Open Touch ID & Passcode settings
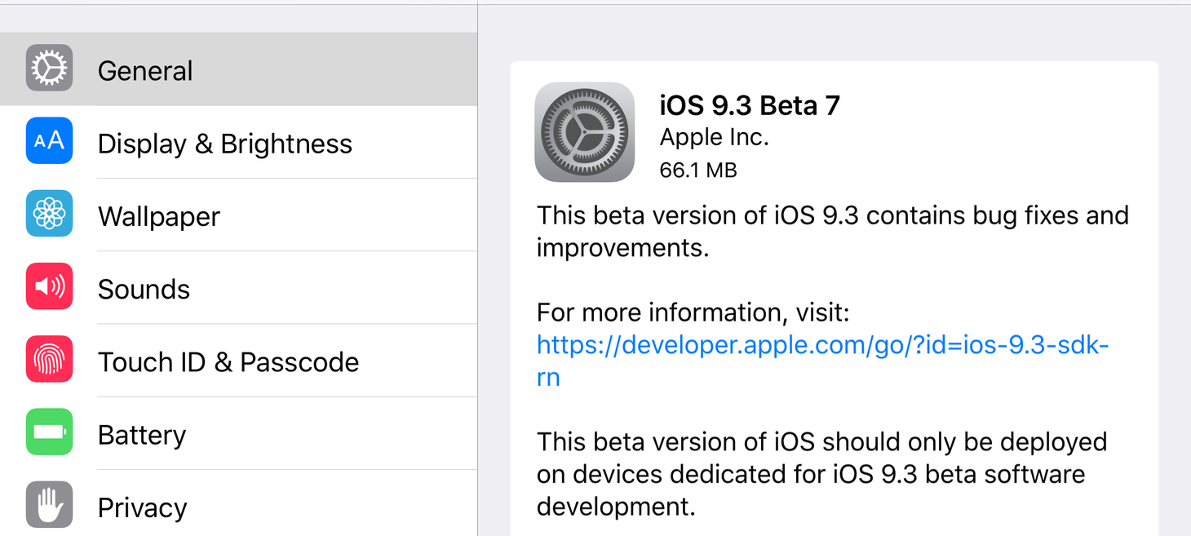The image size is (1191, 536). 238,361
